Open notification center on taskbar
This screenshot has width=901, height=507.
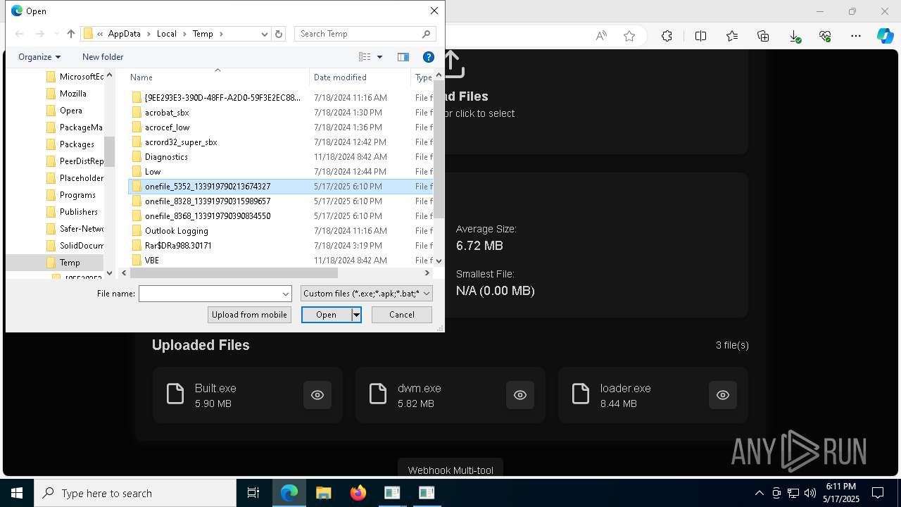click(878, 493)
